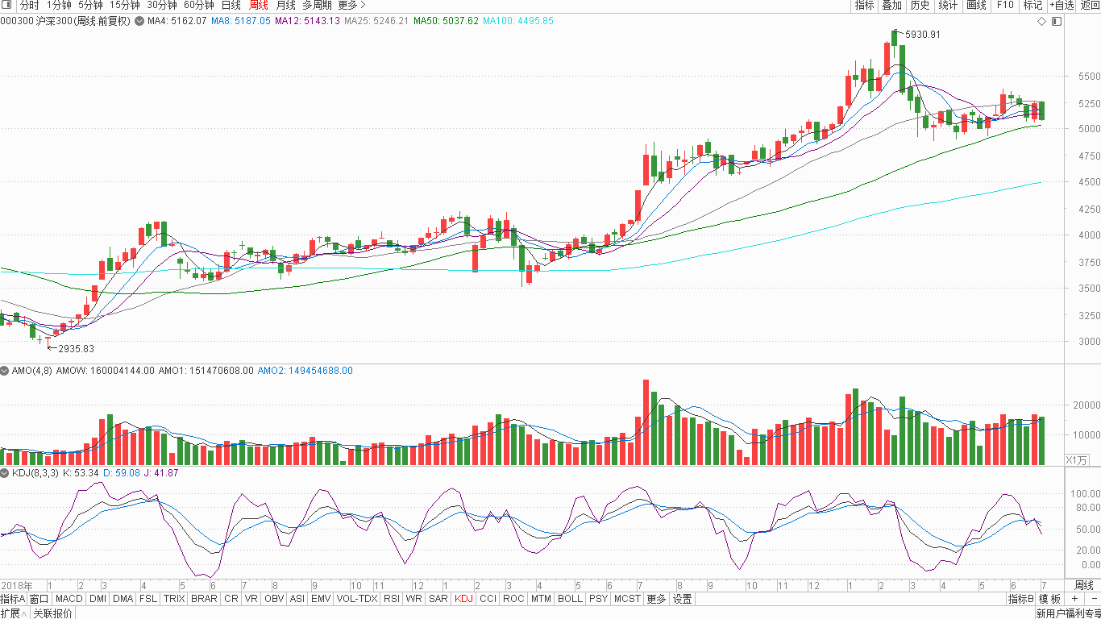Open the F10 company info
This screenshot has height=619, width=1101.
[x=1005, y=5]
